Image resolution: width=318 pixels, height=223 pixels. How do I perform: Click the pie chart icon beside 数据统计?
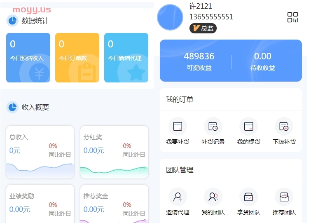point(12,21)
